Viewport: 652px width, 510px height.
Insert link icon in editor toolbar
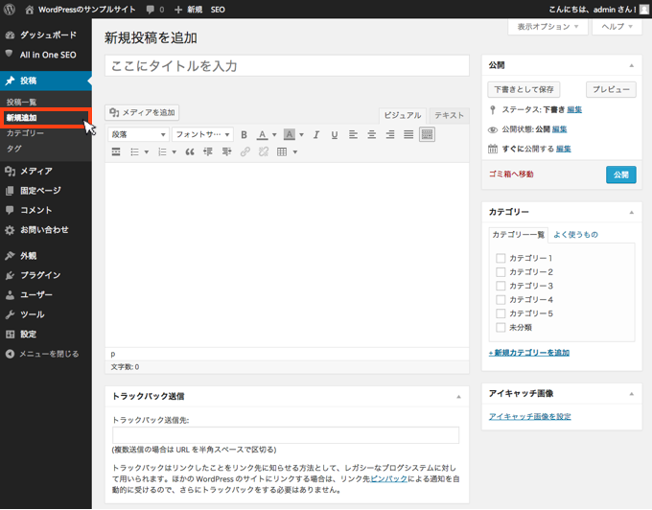[x=244, y=152]
